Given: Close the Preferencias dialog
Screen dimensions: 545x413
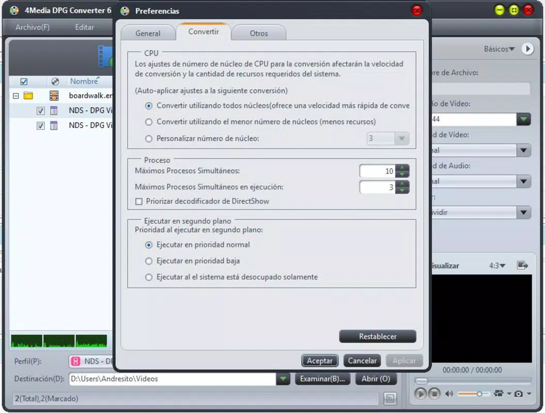Looking at the screenshot, I should 417,10.
